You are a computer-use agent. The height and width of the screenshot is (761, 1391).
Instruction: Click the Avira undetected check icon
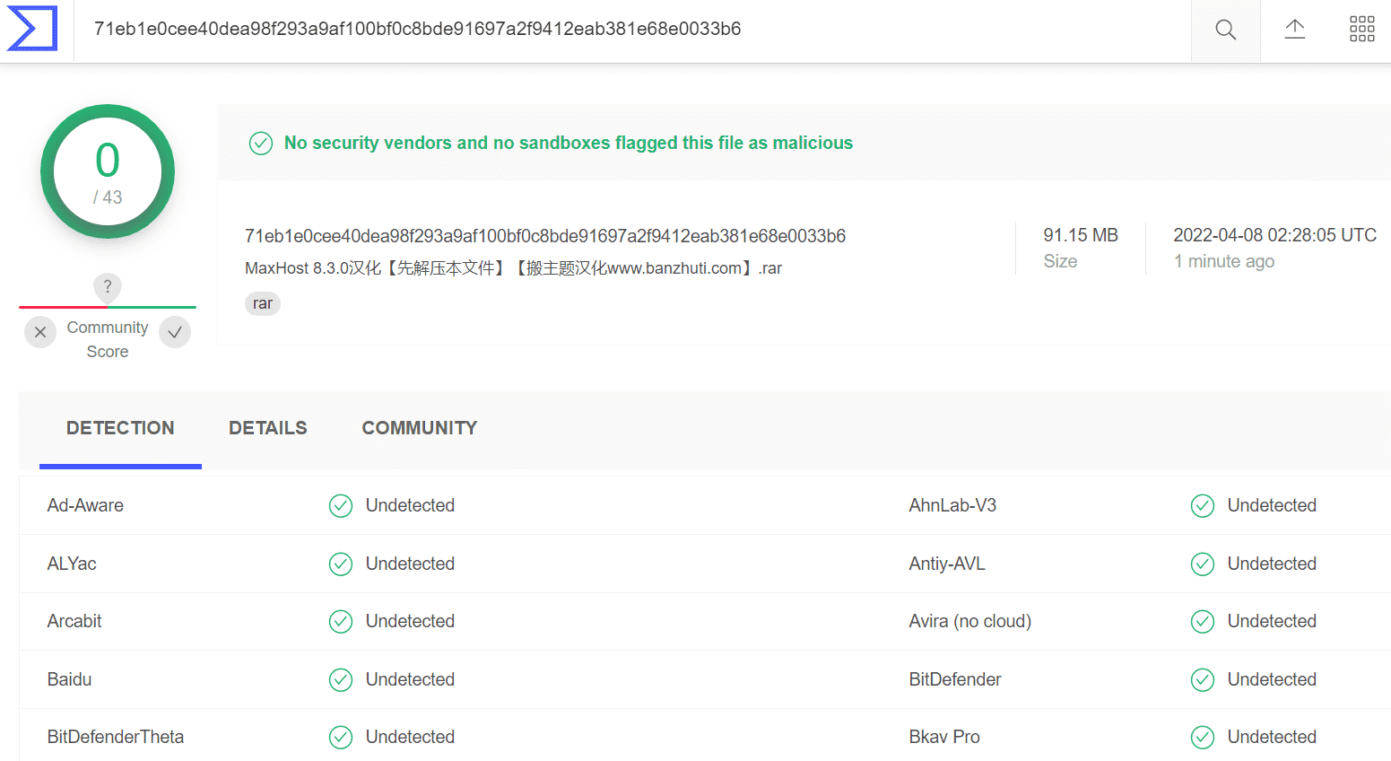1203,621
